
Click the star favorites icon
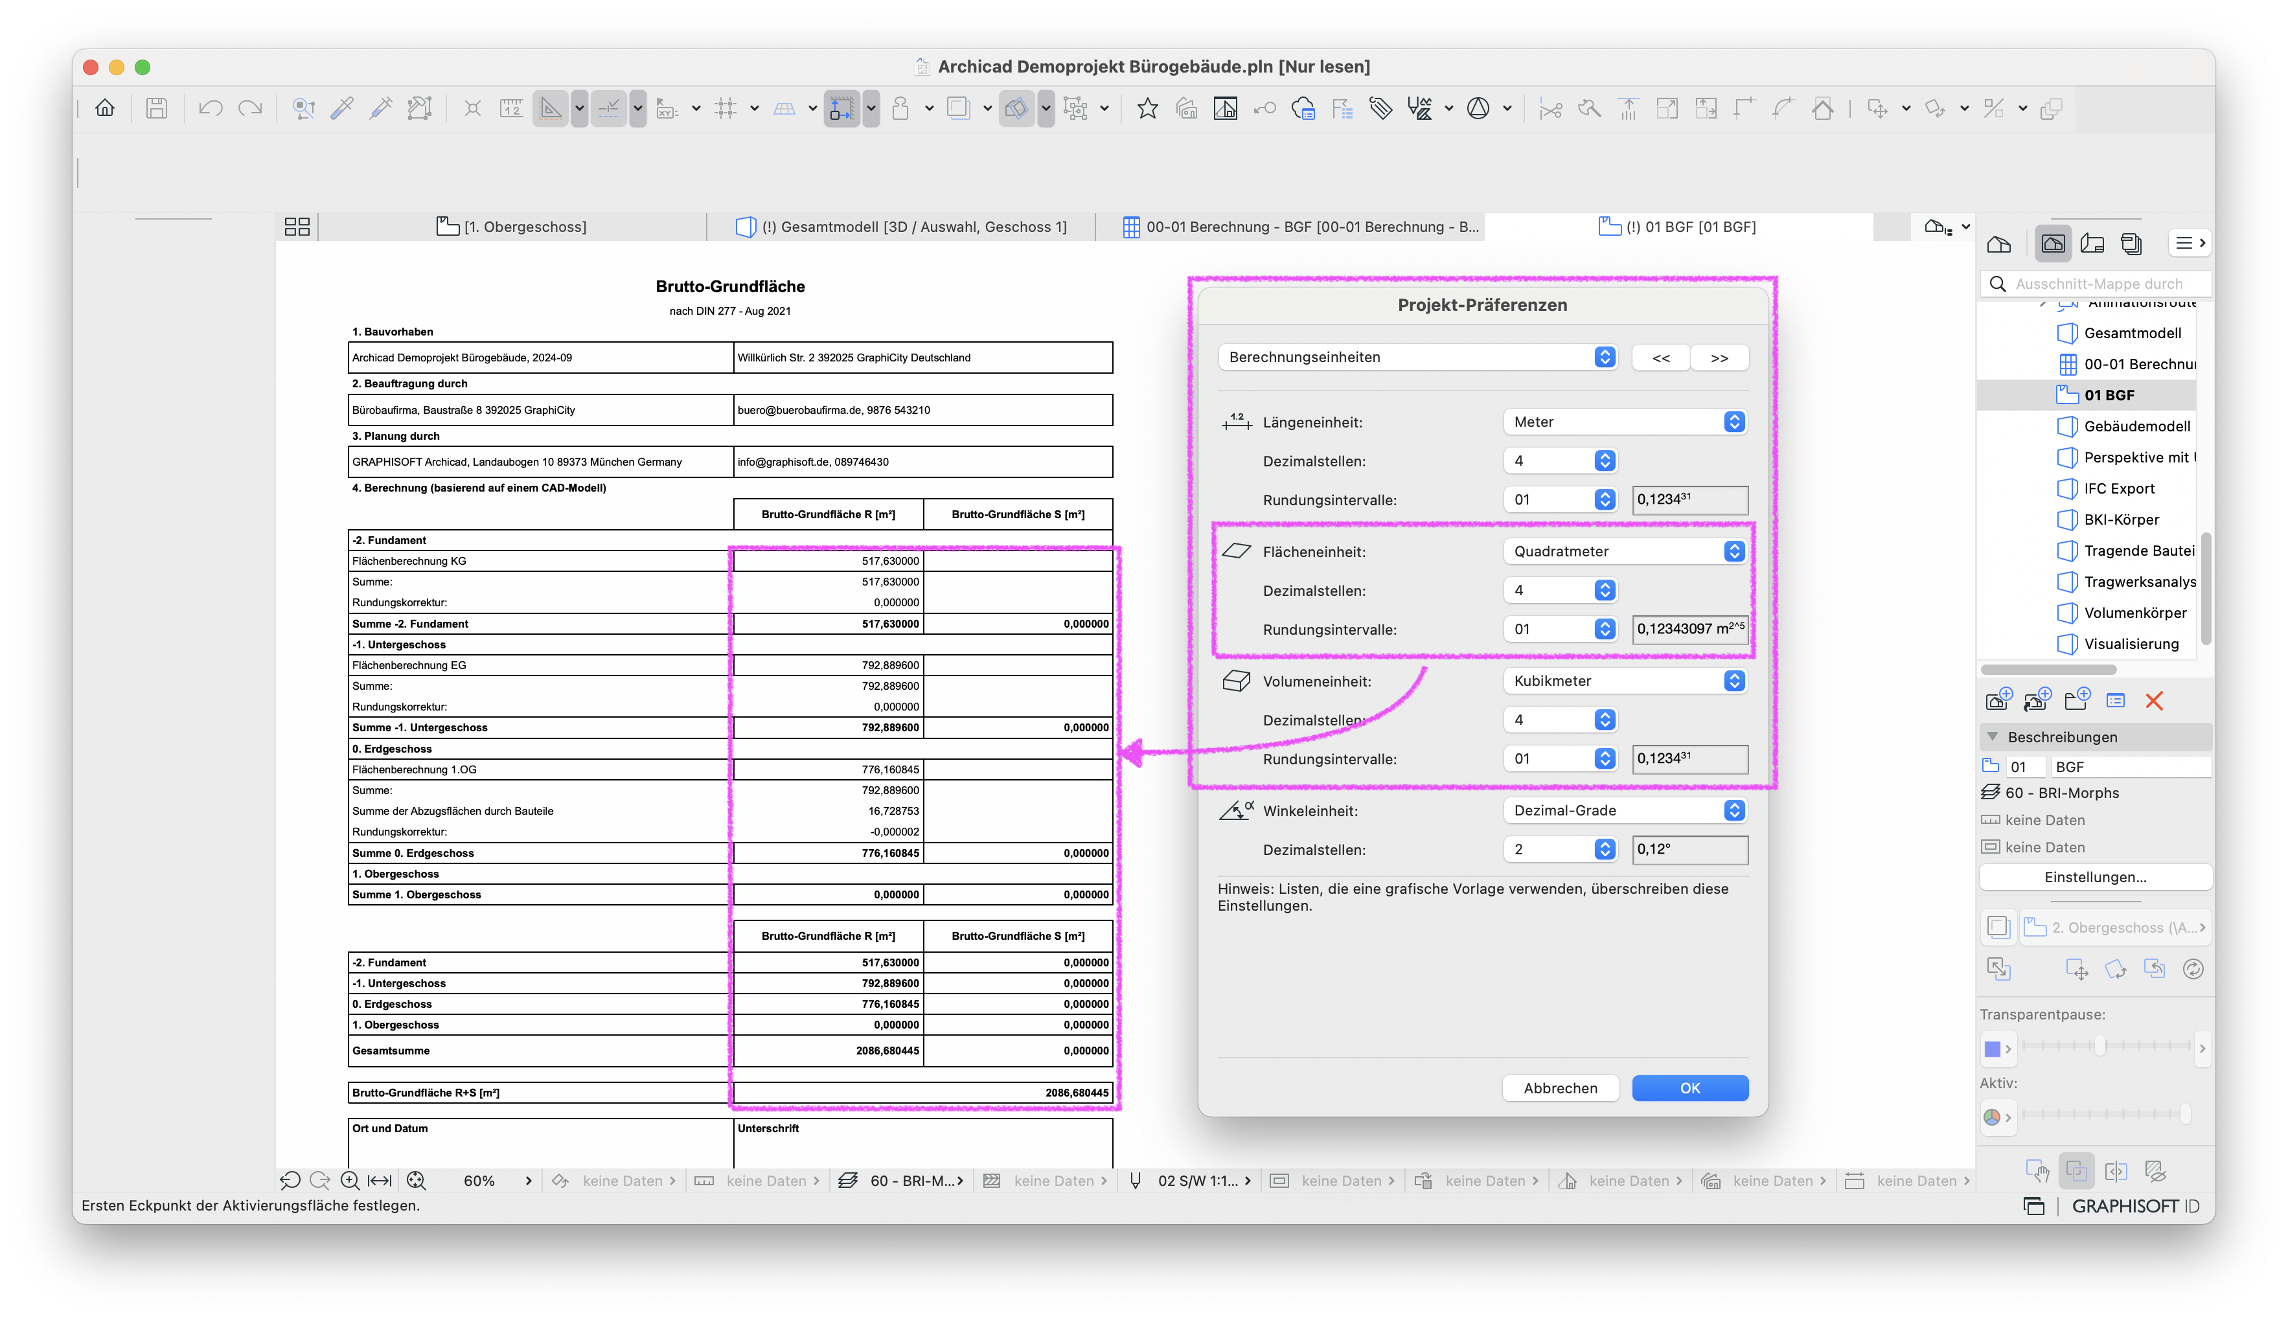(1148, 109)
